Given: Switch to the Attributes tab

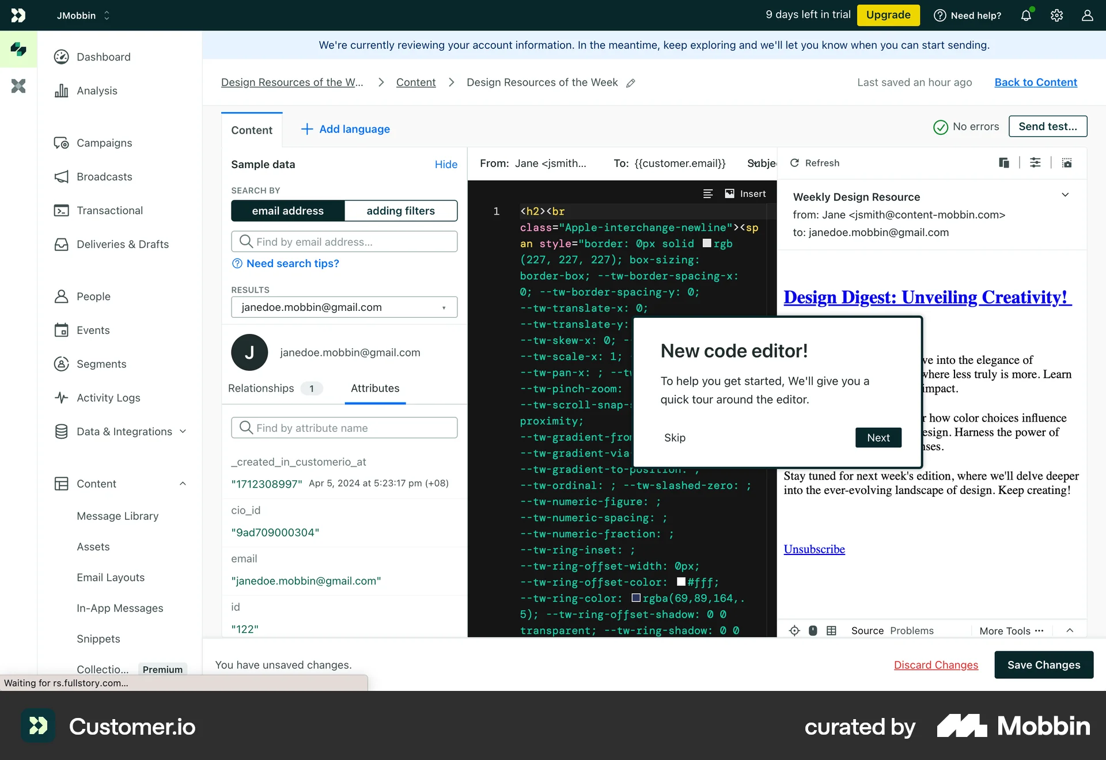Looking at the screenshot, I should pyautogui.click(x=374, y=388).
